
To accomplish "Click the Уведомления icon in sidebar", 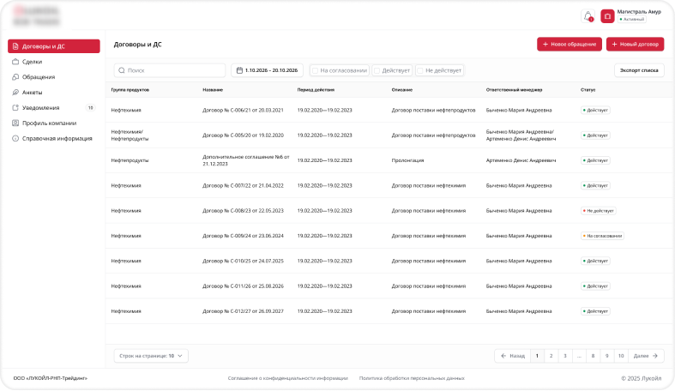I will (15, 108).
